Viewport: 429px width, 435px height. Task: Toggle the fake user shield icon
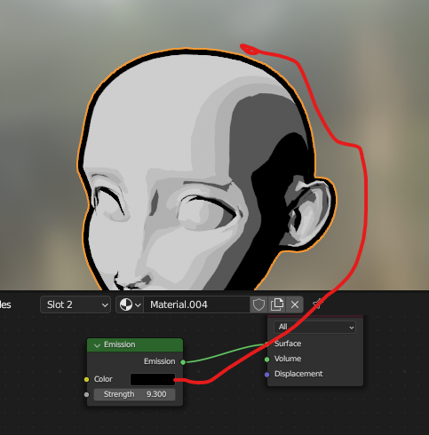[258, 304]
